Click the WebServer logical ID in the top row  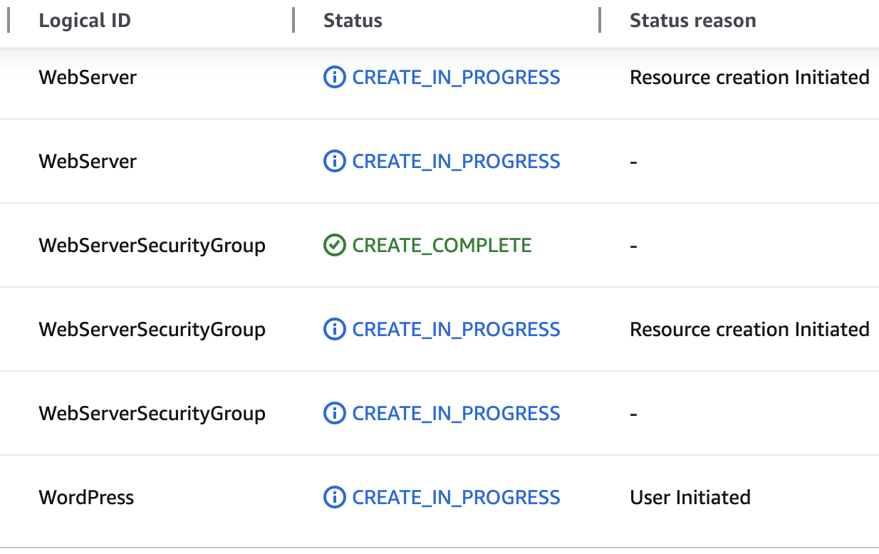tap(88, 77)
